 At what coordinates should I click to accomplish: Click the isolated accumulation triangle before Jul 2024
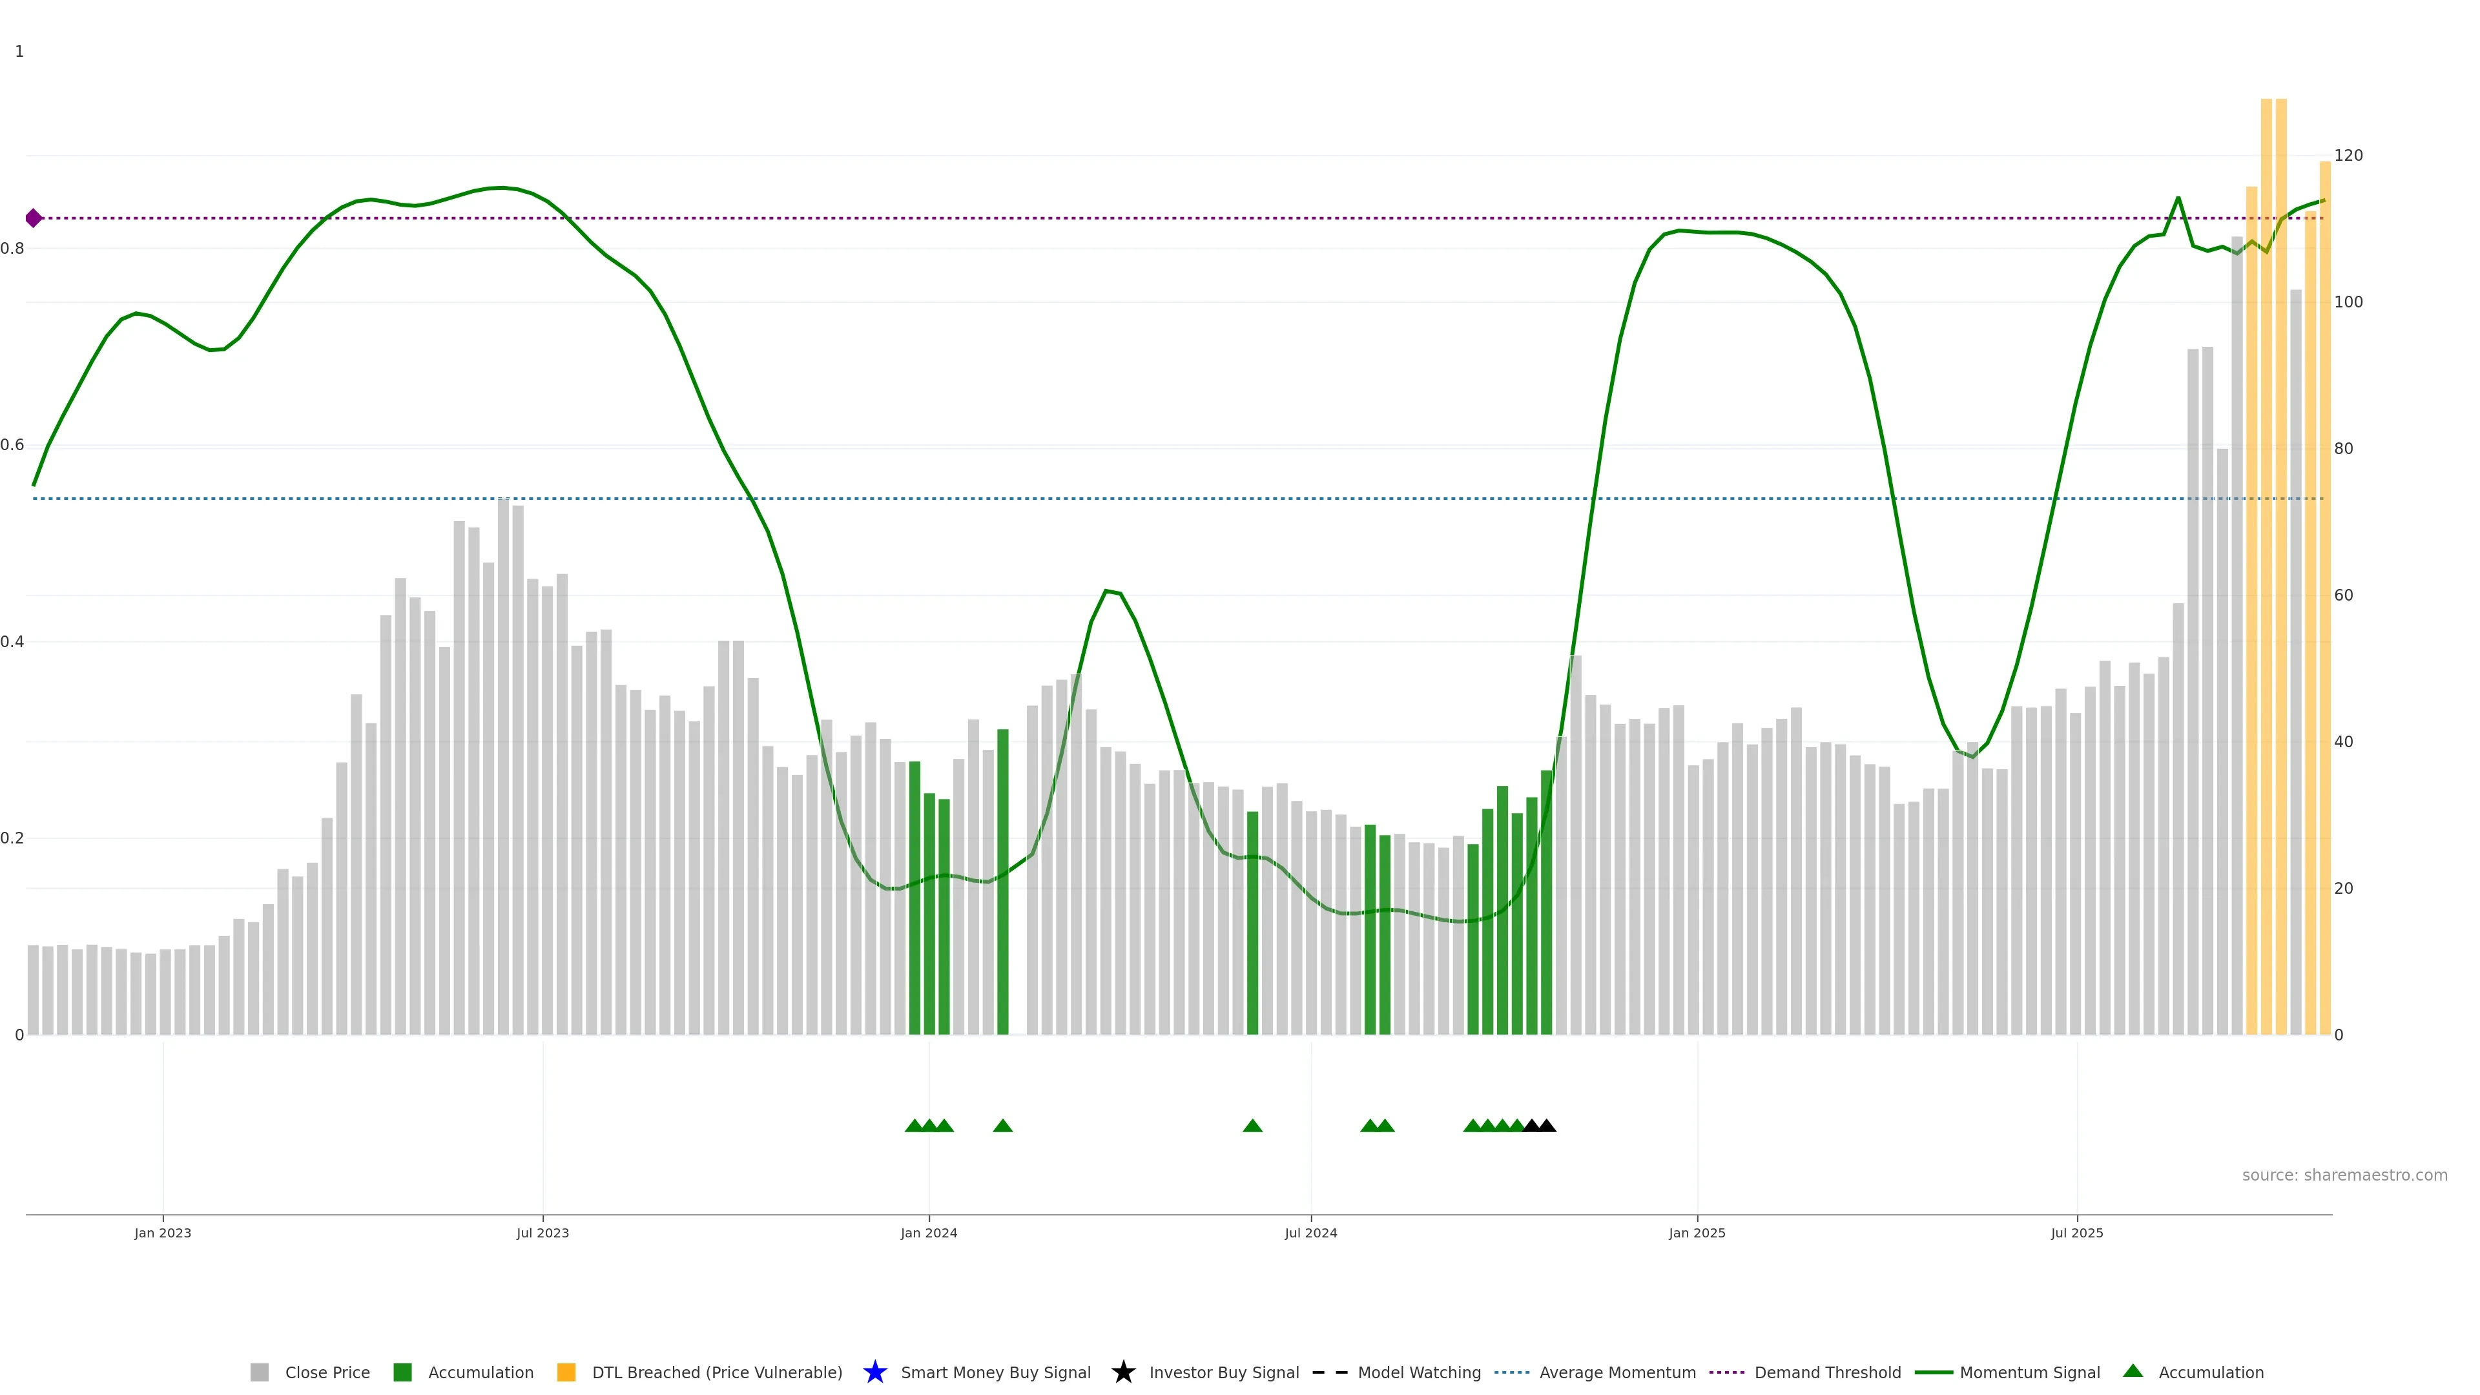(x=1252, y=1126)
